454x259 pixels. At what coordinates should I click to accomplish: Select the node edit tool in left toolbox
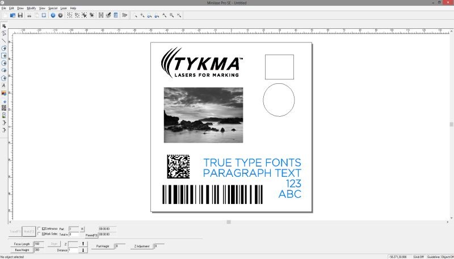pos(4,33)
